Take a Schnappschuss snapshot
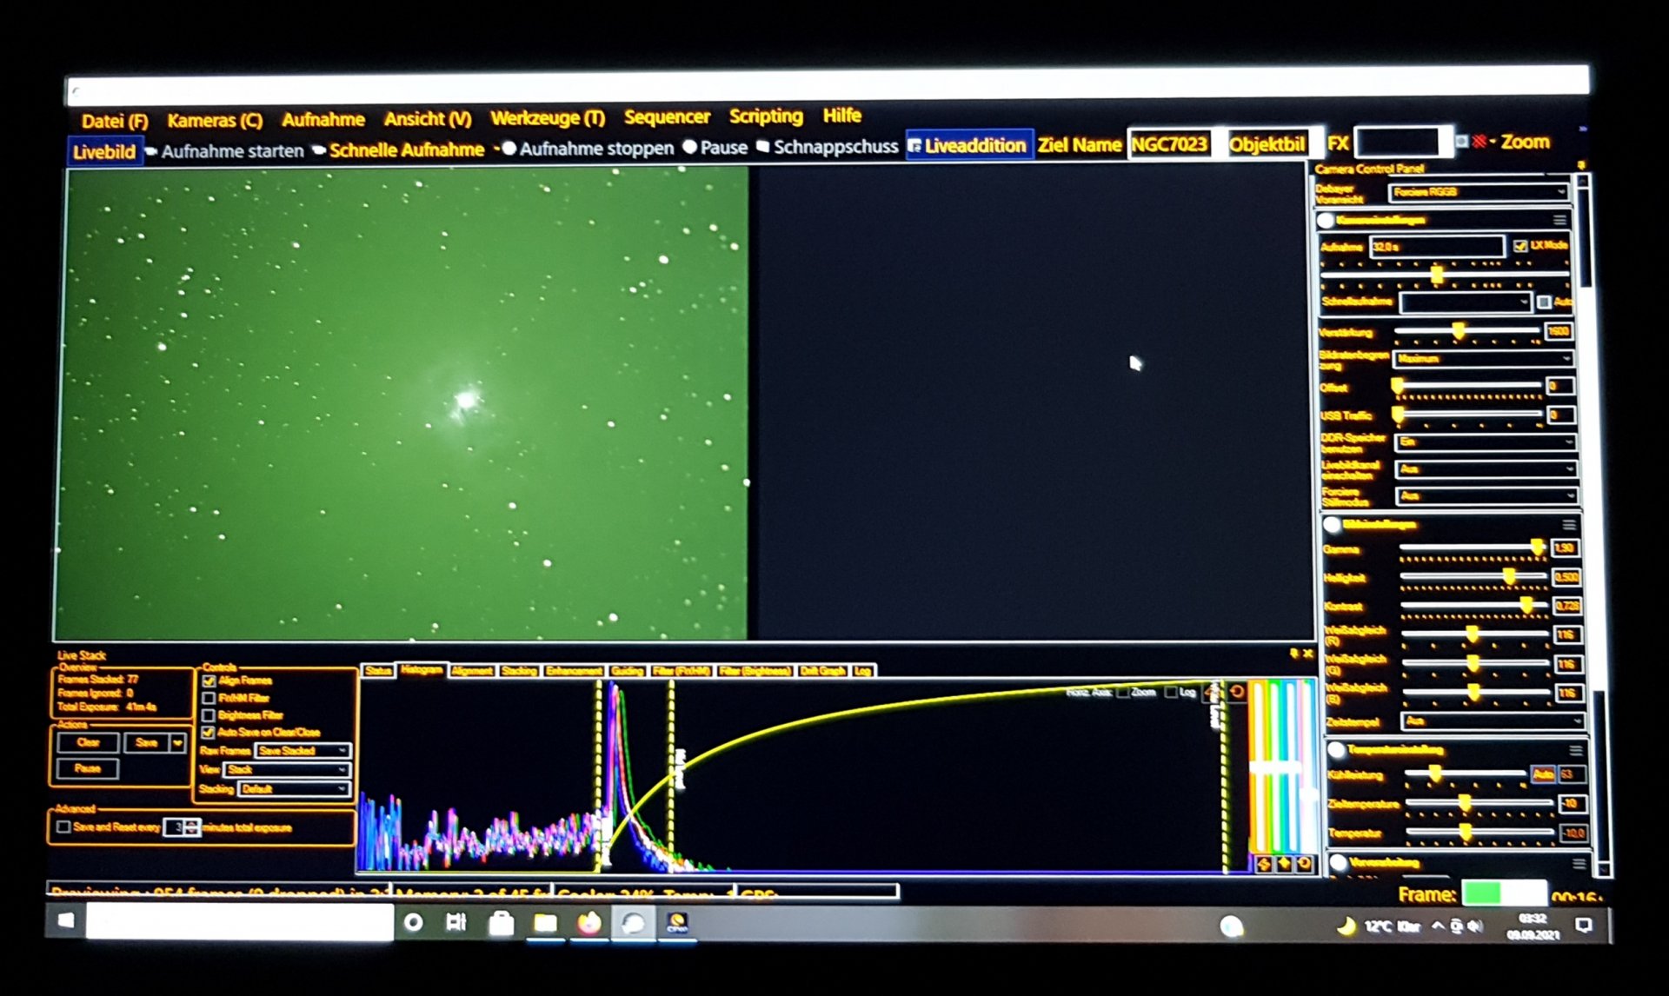Viewport: 1669px width, 996px height. tap(828, 146)
